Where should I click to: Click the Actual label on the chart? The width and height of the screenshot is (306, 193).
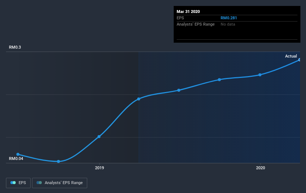[291, 56]
